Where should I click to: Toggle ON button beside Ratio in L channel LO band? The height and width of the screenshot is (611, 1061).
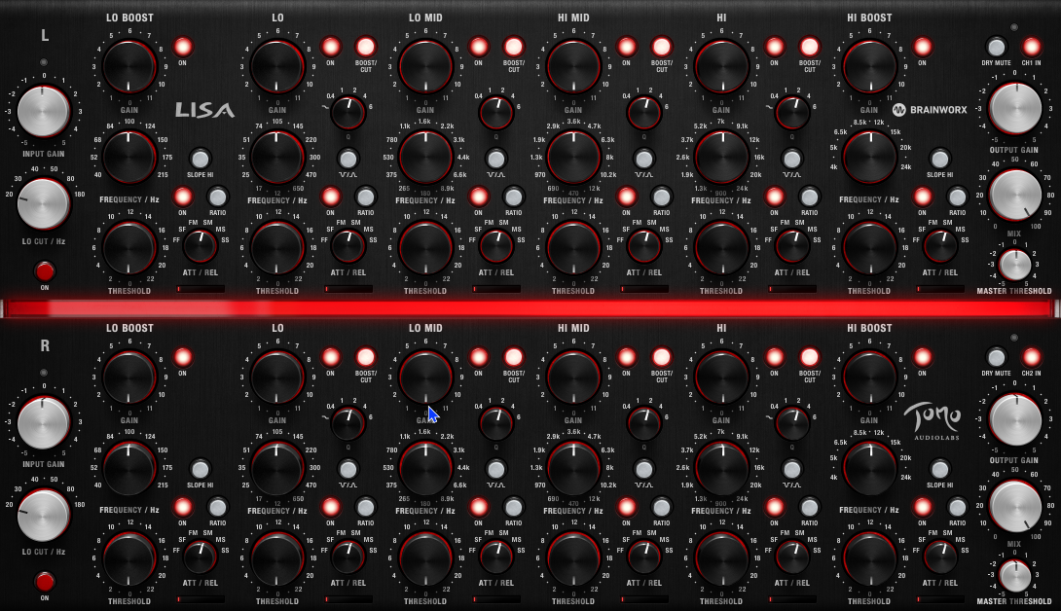coord(330,197)
